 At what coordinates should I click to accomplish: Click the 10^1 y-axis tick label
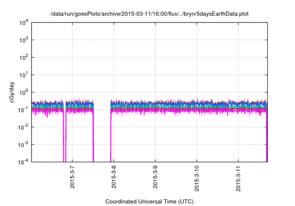coord(24,75)
